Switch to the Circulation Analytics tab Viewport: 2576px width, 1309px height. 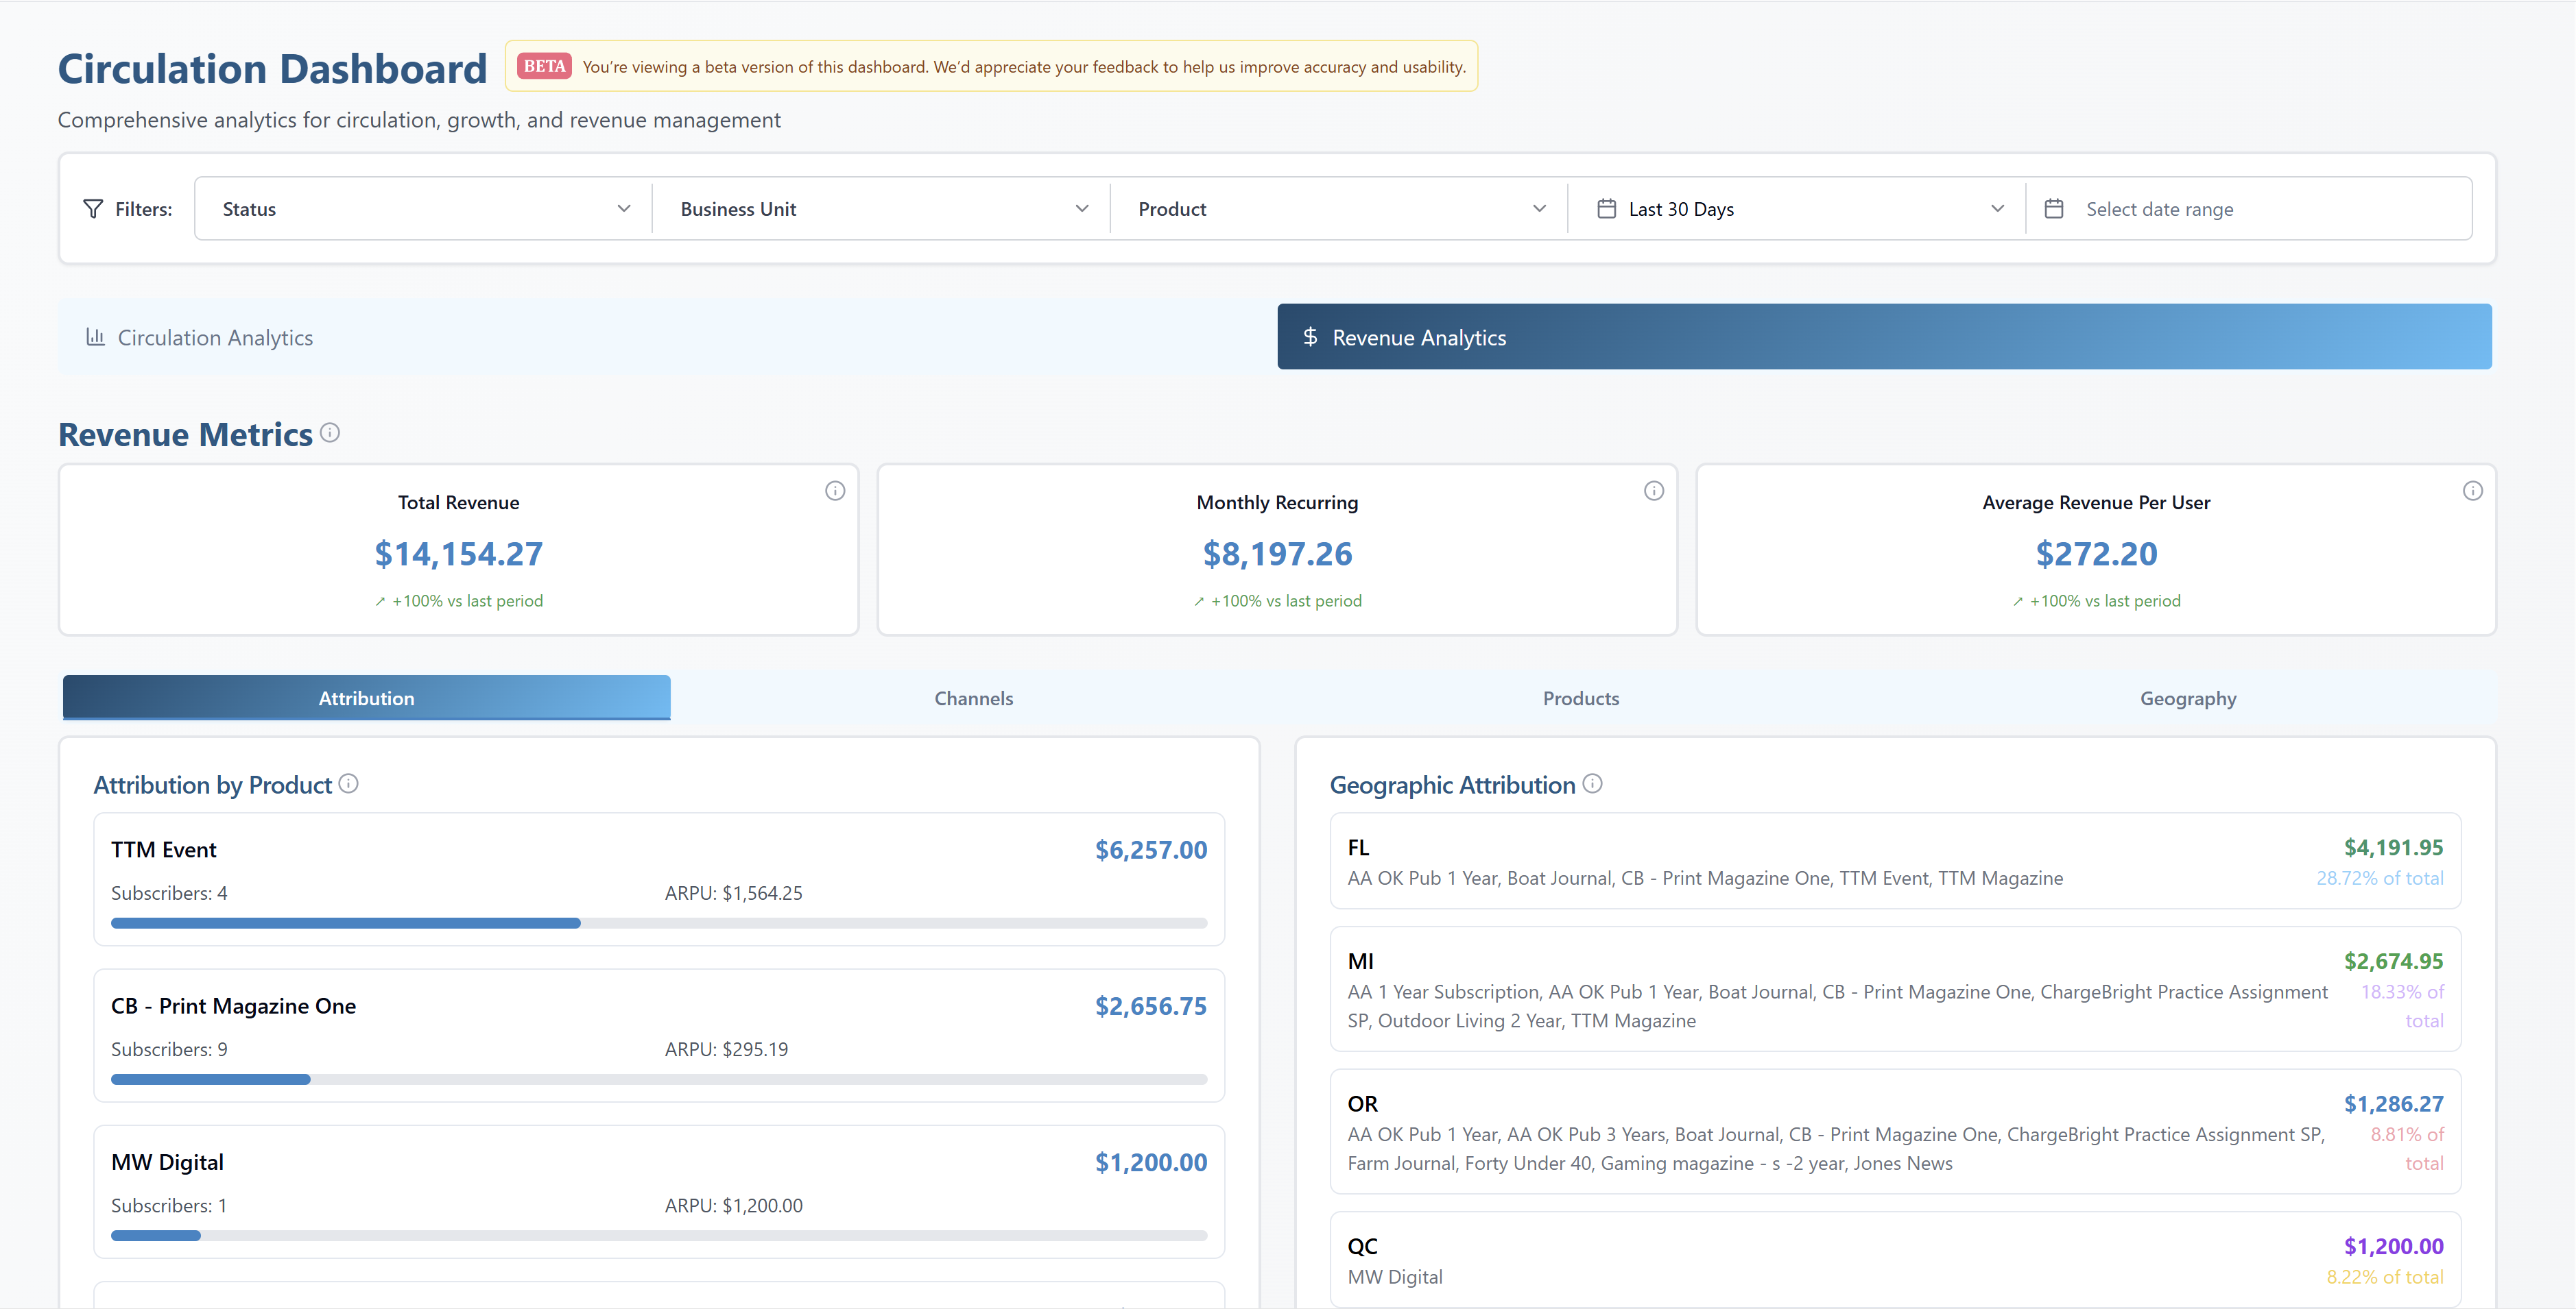coord(667,337)
